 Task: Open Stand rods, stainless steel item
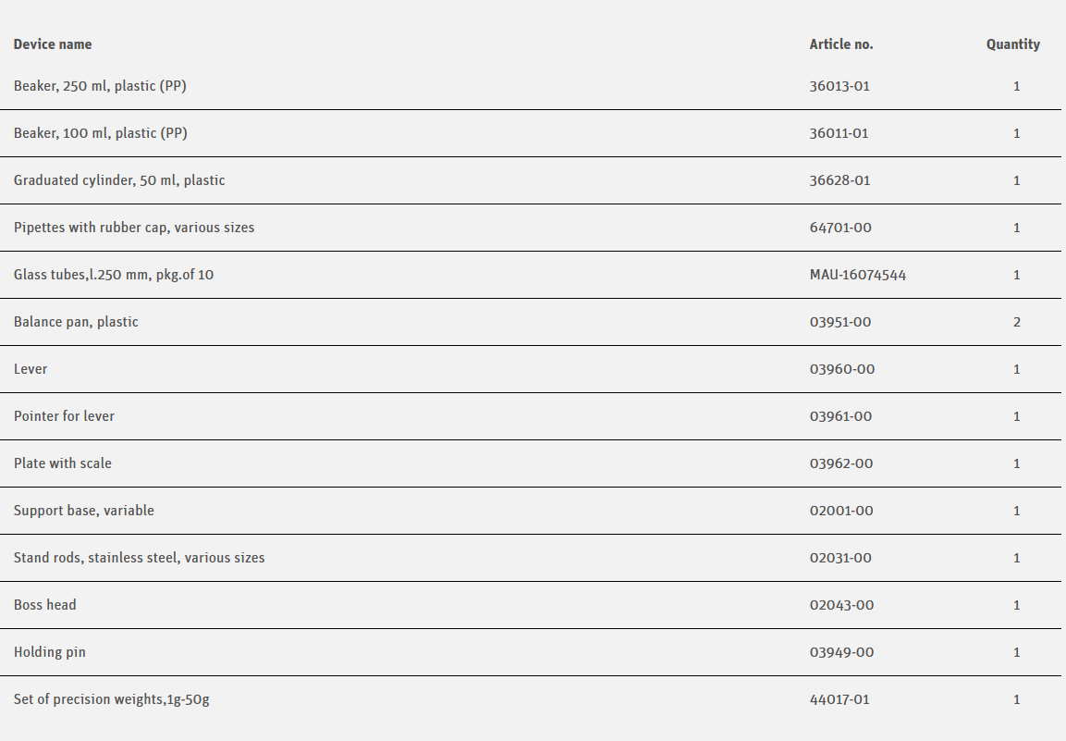pos(139,558)
